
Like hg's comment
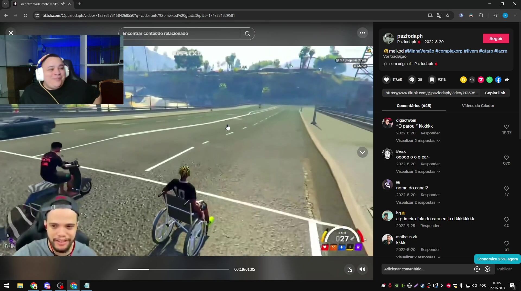pyautogui.click(x=506, y=219)
